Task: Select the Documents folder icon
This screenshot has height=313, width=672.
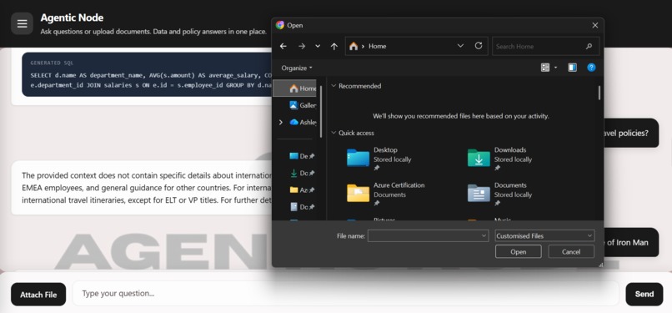Action: pyautogui.click(x=479, y=193)
